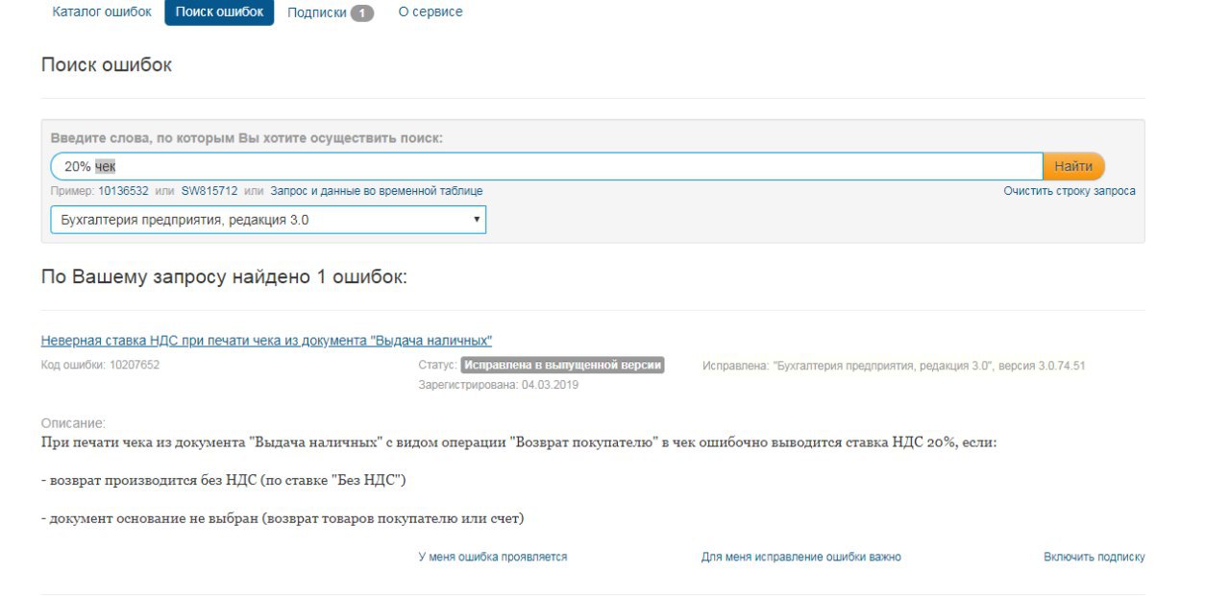This screenshot has width=1230, height=596.
Task: Click the "Зарегистрирована: 04.03.2019" text
Action: point(499,385)
